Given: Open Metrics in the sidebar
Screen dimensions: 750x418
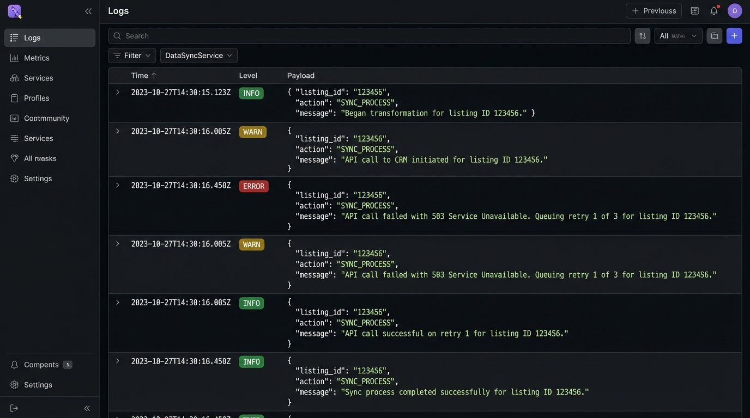Looking at the screenshot, I should point(37,58).
